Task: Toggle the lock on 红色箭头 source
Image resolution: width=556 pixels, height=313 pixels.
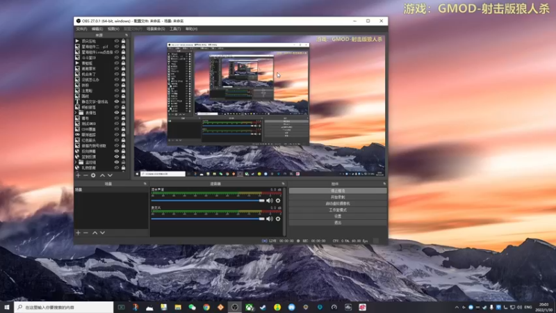Action: 124,141
